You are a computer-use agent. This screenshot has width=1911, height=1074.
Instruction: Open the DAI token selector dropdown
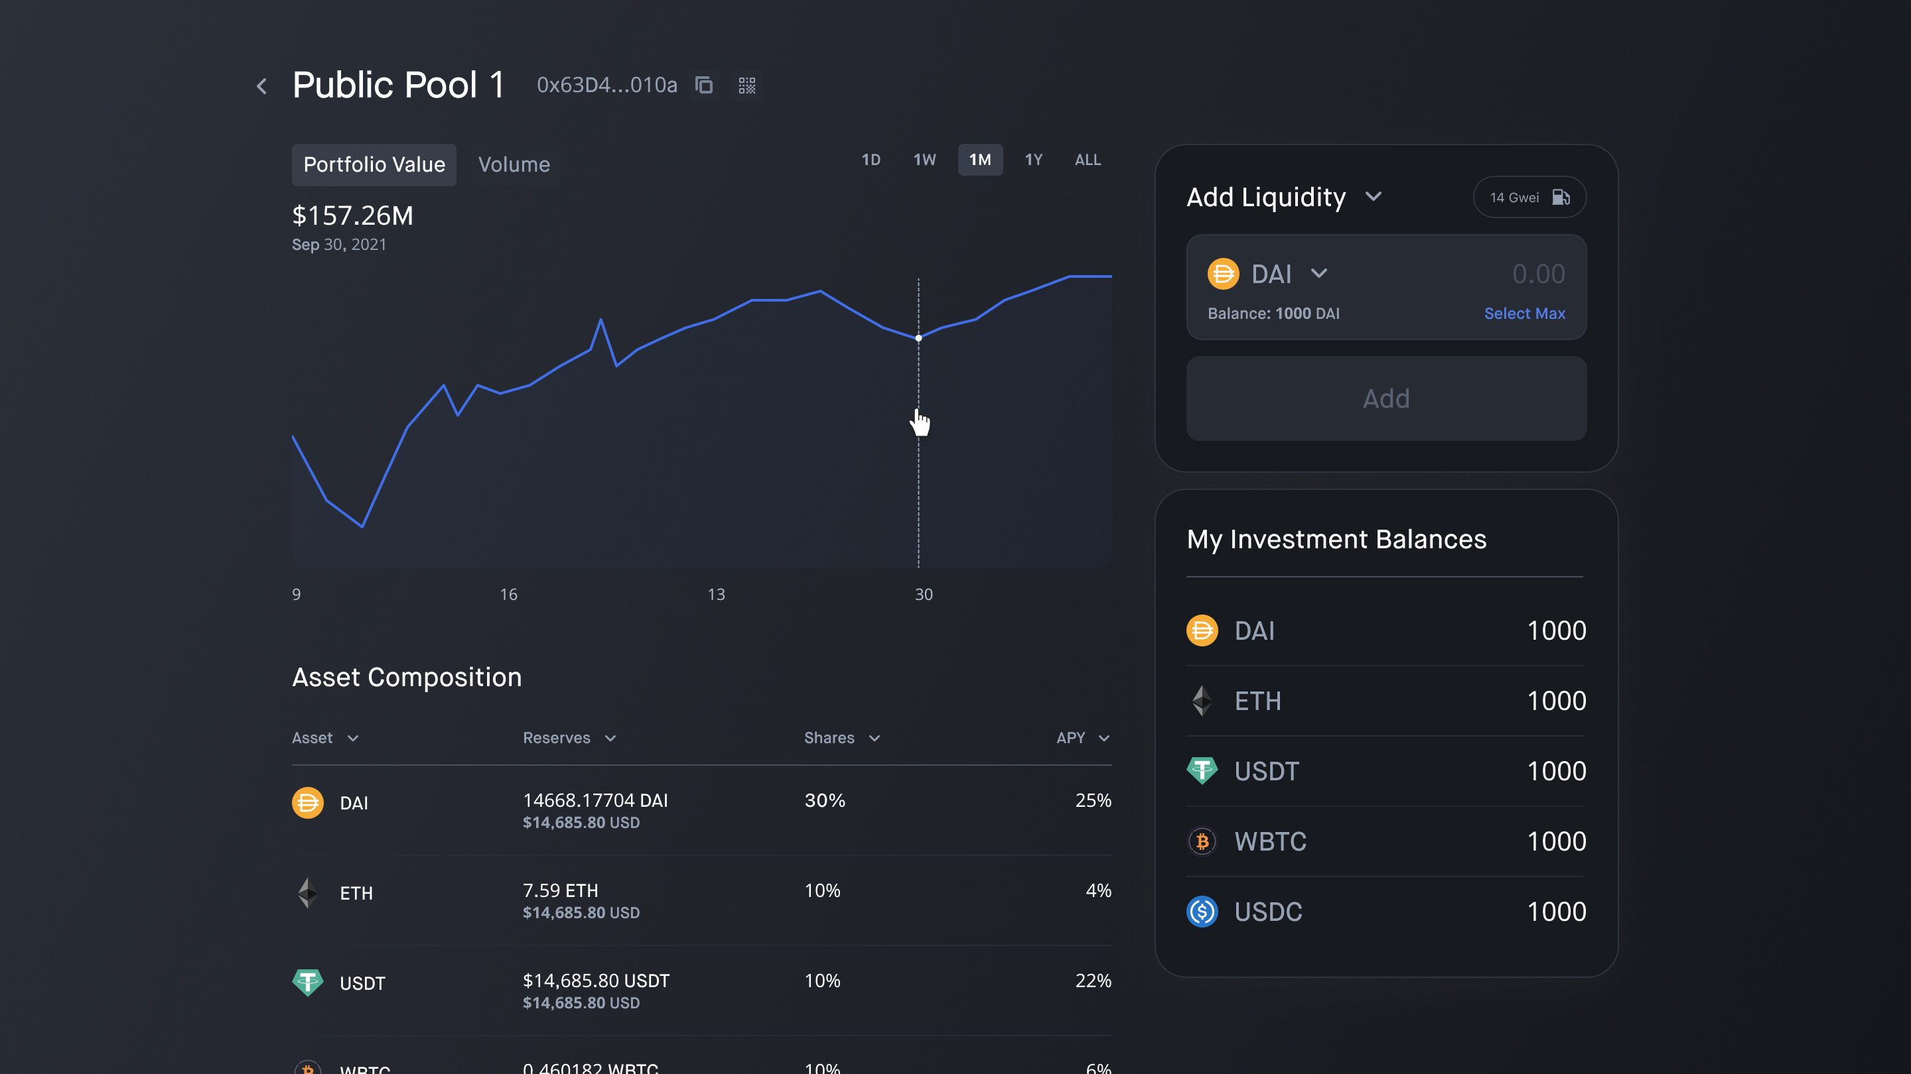1320,274
